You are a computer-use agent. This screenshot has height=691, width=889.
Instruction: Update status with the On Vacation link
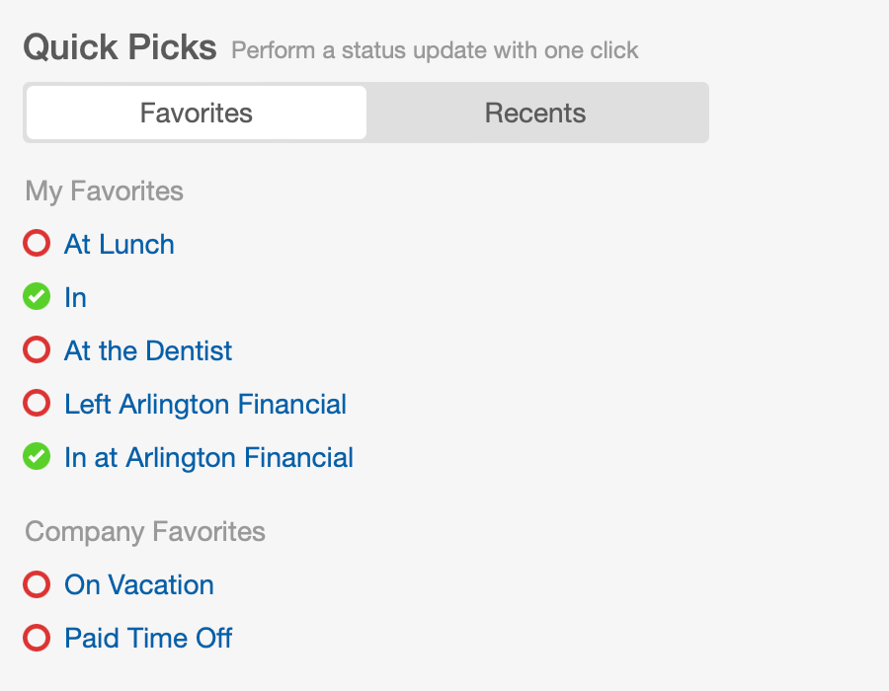(139, 585)
